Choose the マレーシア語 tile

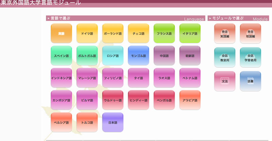pos(87,78)
